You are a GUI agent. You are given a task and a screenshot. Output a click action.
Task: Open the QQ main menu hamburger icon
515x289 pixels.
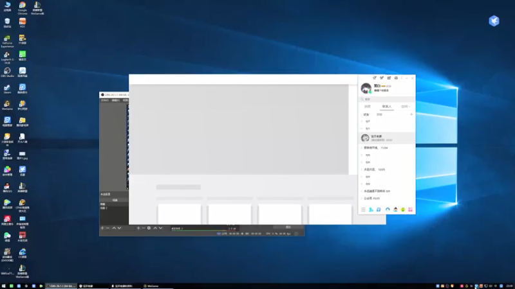(363, 209)
